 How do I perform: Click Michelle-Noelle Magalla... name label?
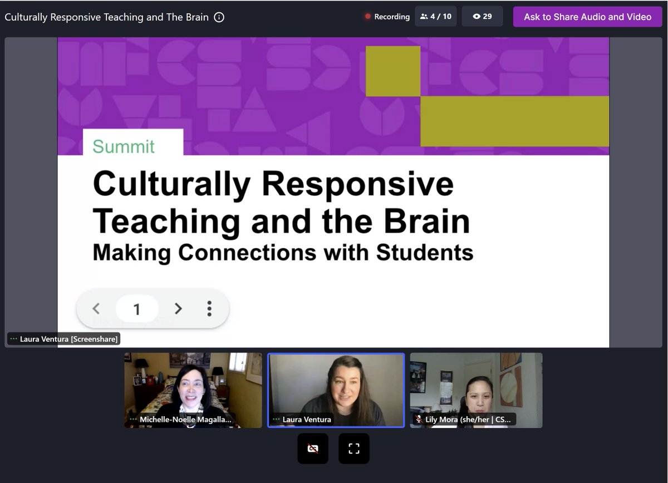click(x=184, y=419)
